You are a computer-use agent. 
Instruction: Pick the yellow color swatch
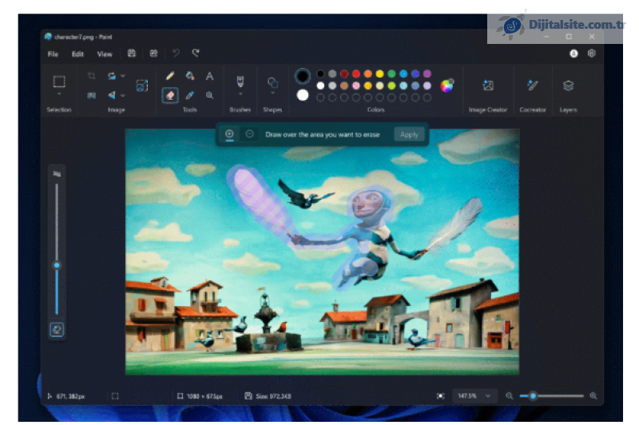pos(379,73)
